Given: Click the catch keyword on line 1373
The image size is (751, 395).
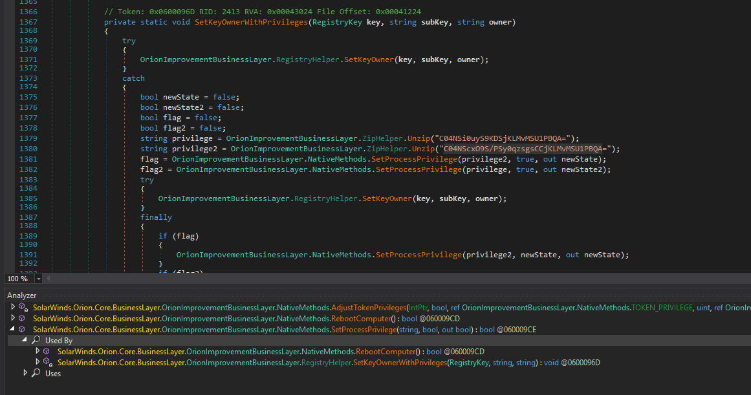Looking at the screenshot, I should point(133,78).
